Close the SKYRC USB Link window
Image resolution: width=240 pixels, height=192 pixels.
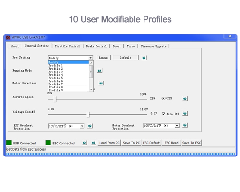(230, 36)
